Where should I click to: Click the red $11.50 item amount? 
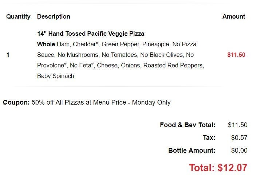click(236, 55)
